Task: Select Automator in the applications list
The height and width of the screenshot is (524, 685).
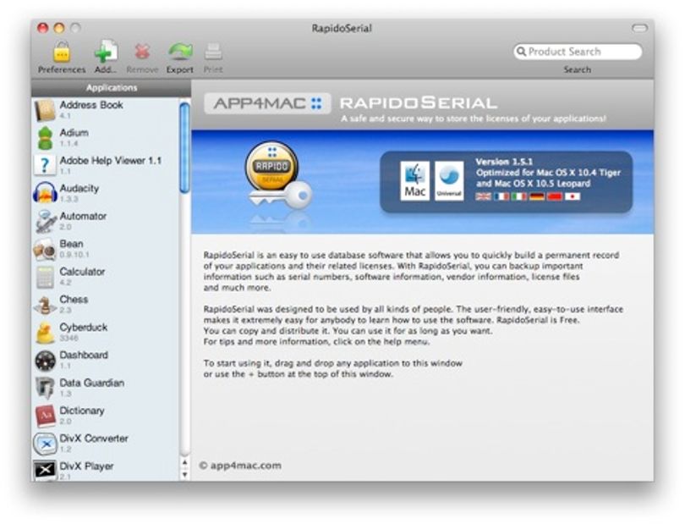Action: tap(106, 221)
